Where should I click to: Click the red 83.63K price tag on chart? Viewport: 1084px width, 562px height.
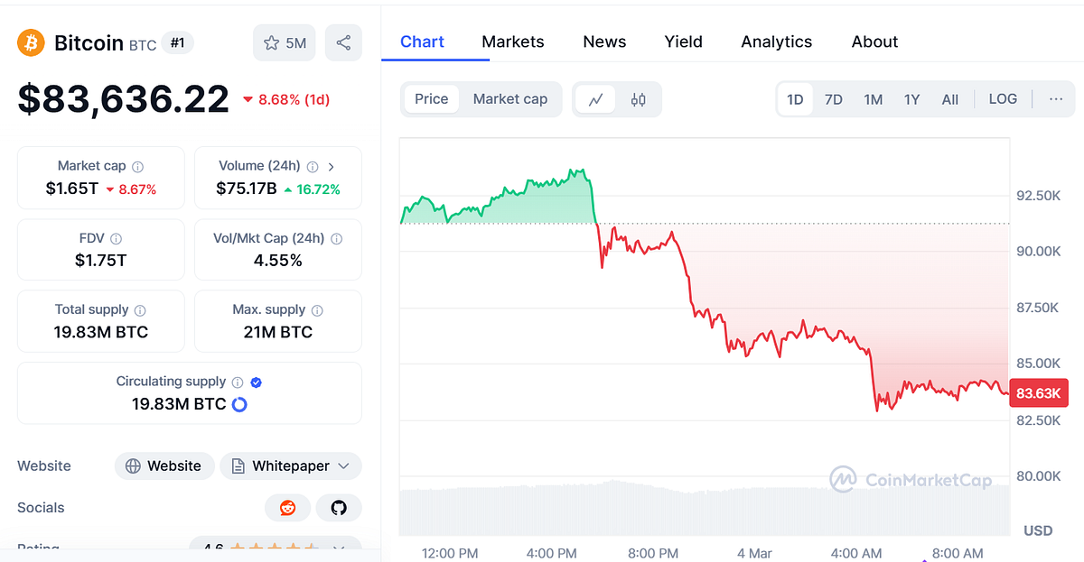pyautogui.click(x=1038, y=393)
